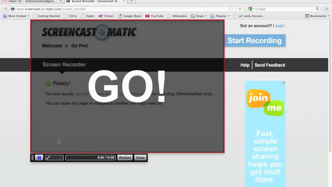332x187 pixels.
Task: Open the Apple bookmark
Action: tap(88, 16)
